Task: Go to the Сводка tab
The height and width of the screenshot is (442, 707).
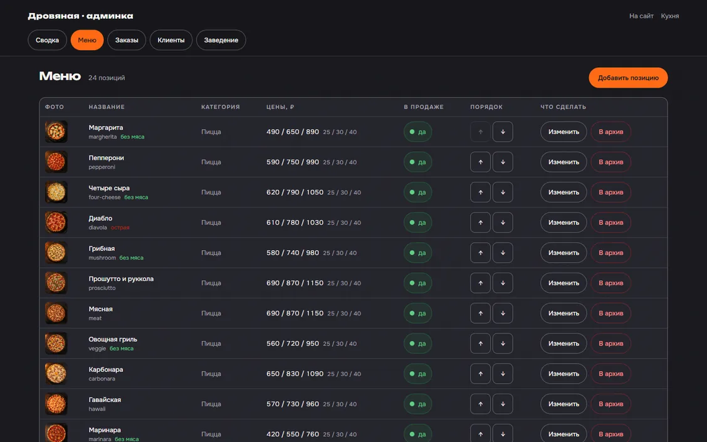Action: (48, 40)
